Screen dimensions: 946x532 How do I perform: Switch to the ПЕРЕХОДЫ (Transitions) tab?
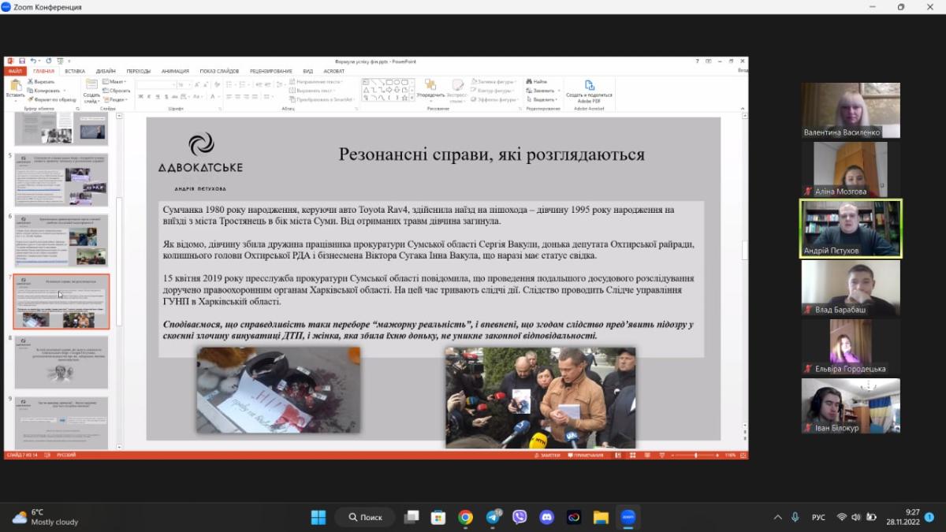[x=138, y=71]
